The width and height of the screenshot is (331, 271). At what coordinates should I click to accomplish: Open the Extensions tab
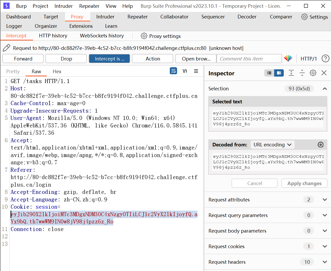pos(81,26)
